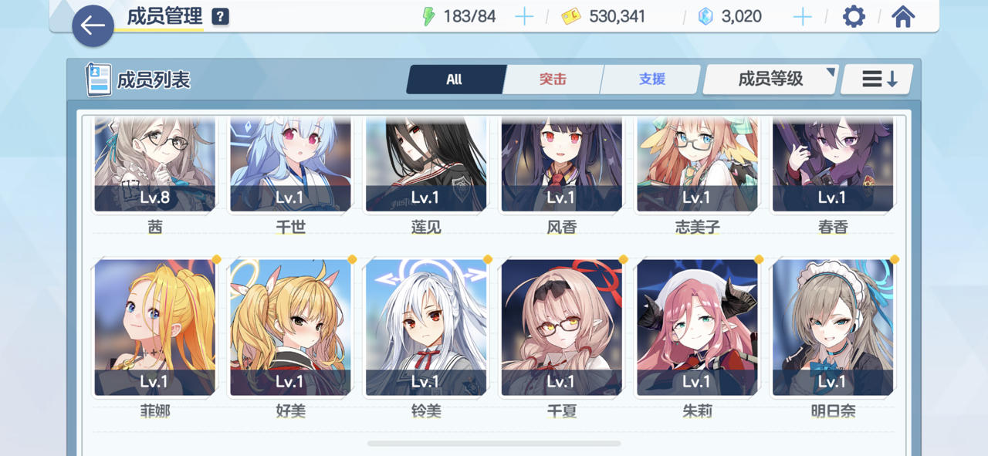Open the settings gear icon
Image resolution: width=988 pixels, height=456 pixels.
[x=854, y=16]
